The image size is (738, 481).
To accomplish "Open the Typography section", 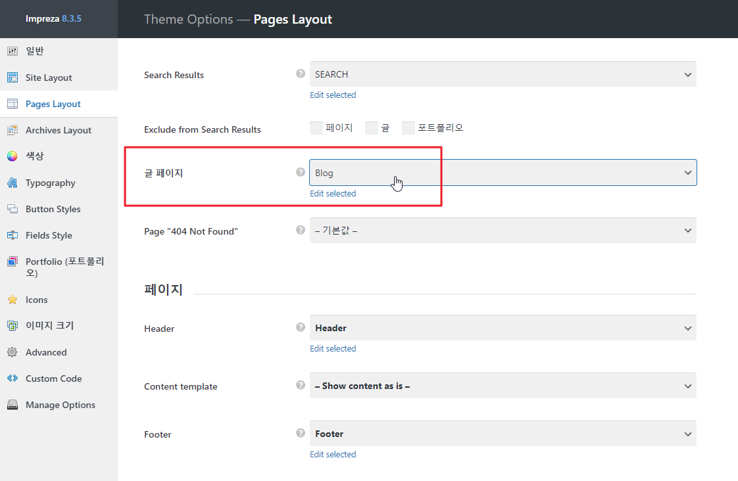I will pos(59,183).
